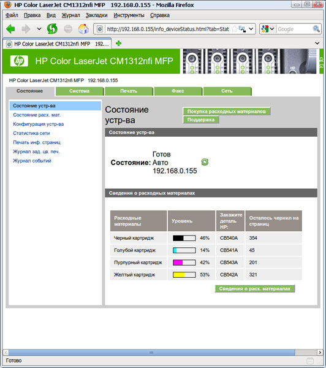The width and height of the screenshot is (326, 368).
Task: Click the Поддержка button
Action: click(x=201, y=120)
